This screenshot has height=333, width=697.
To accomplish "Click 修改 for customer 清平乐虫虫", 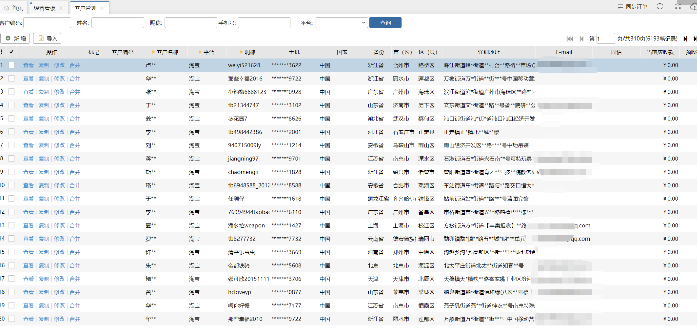I will pyautogui.click(x=60, y=252).
